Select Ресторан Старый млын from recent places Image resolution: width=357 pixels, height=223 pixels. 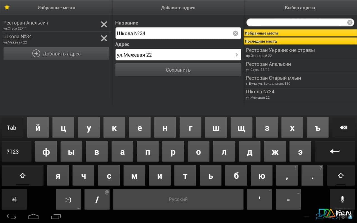coord(300,80)
